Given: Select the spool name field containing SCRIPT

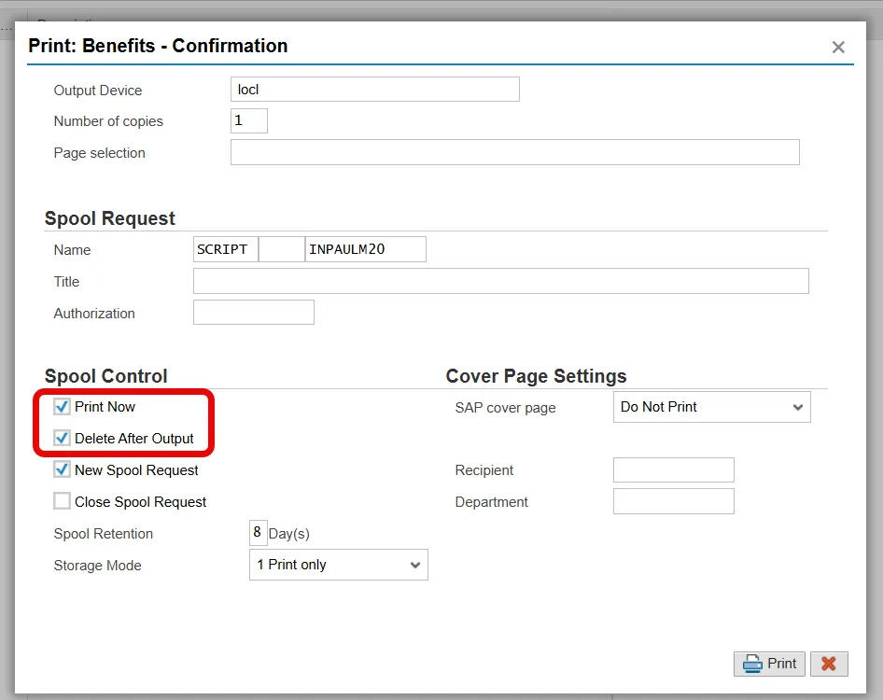Looking at the screenshot, I should (225, 250).
